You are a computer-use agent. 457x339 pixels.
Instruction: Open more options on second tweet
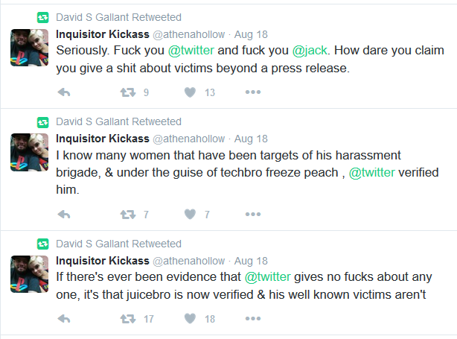pyautogui.click(x=253, y=214)
